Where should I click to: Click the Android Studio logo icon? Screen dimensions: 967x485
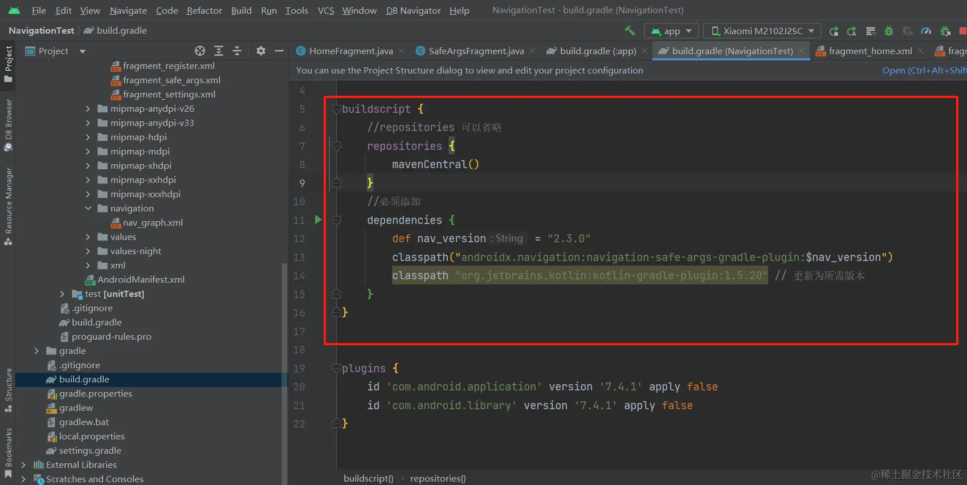click(x=14, y=10)
